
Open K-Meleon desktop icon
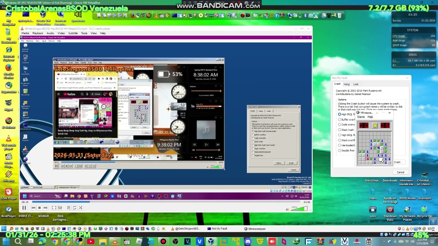[9, 123]
